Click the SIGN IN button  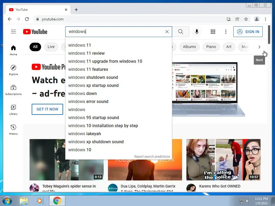pos(248,32)
